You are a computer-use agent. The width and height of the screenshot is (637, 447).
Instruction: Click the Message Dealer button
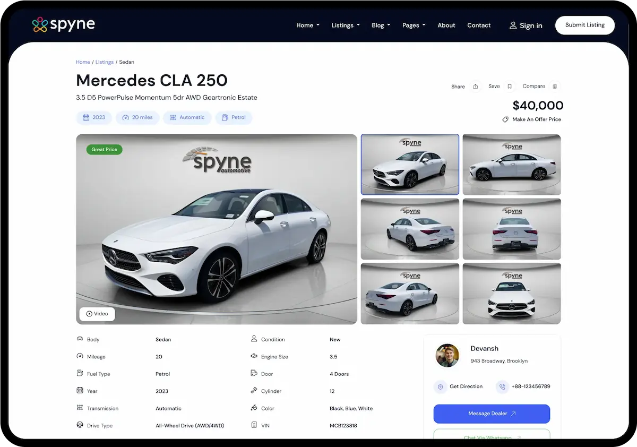492,414
